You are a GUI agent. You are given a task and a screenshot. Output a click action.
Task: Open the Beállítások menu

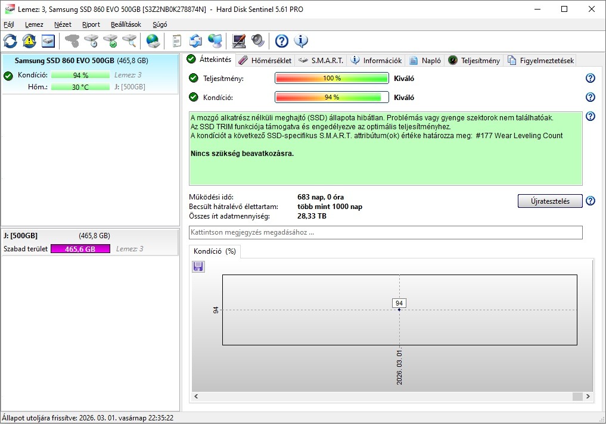[x=126, y=24]
